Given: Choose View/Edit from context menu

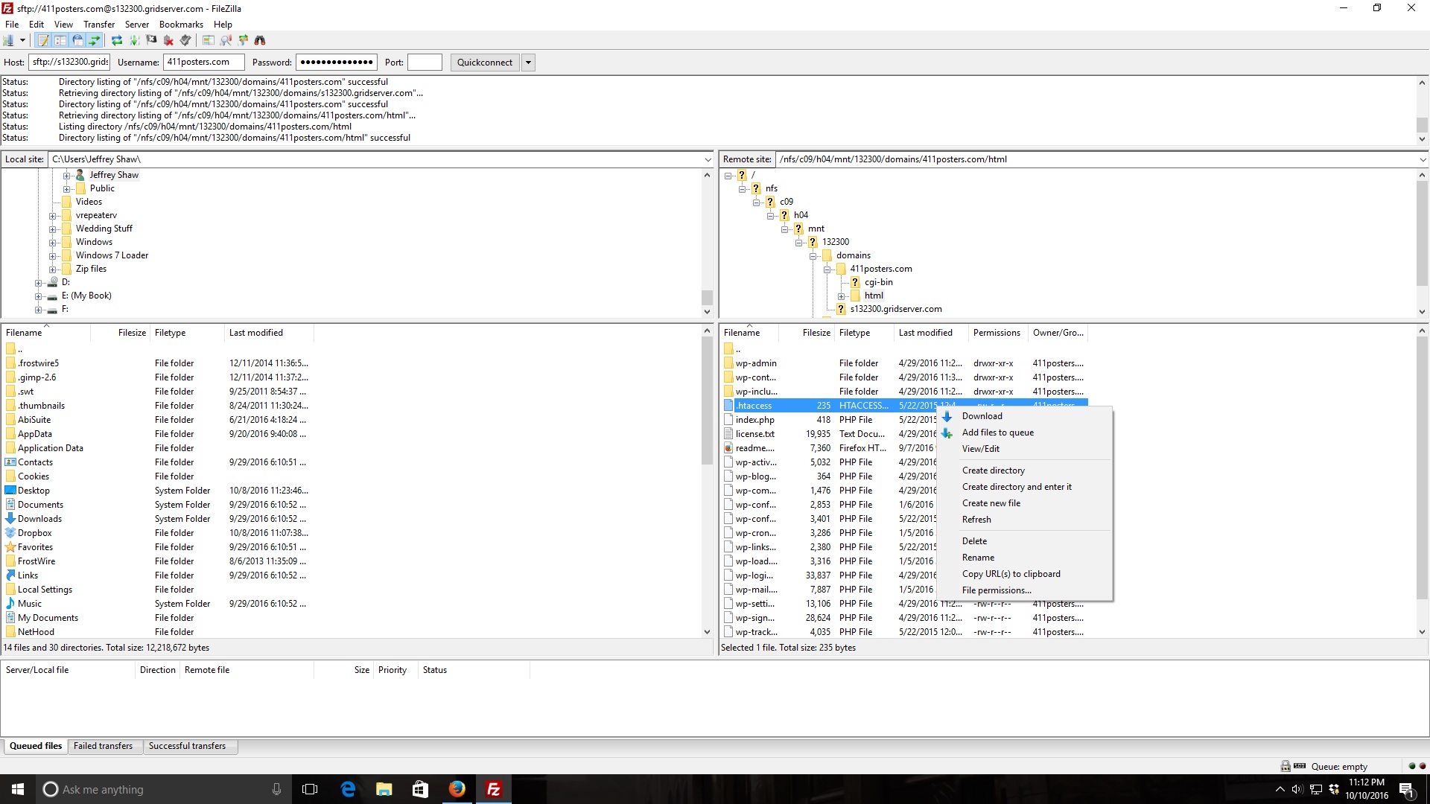Looking at the screenshot, I should 980,449.
